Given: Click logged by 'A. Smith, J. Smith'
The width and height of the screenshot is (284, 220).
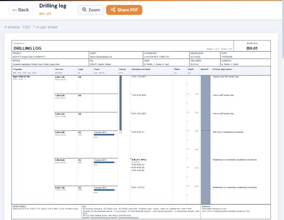Looking at the screenshot, I should tap(230, 64).
